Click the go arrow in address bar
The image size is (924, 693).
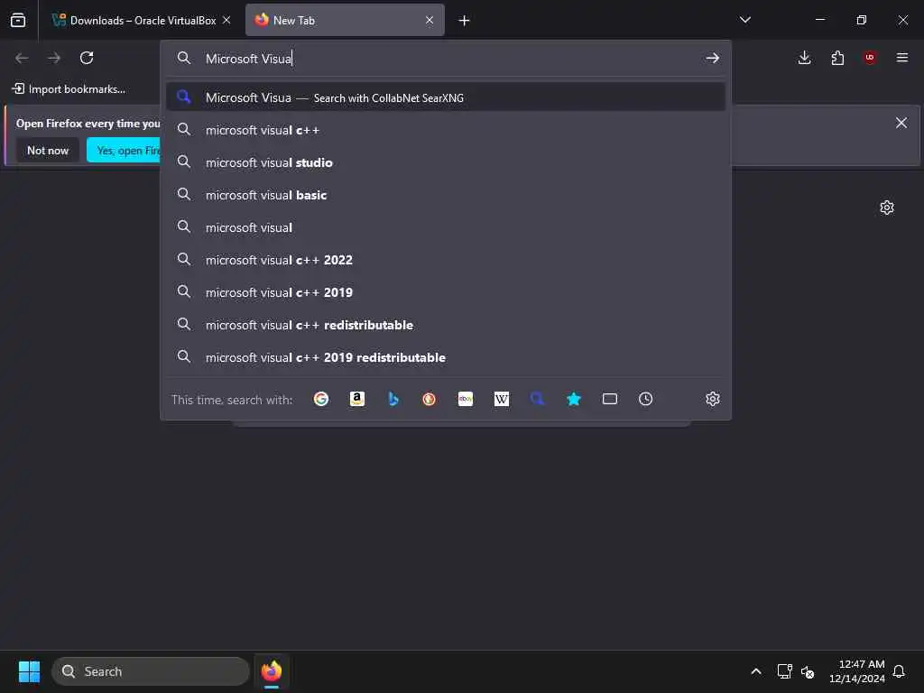coord(713,58)
